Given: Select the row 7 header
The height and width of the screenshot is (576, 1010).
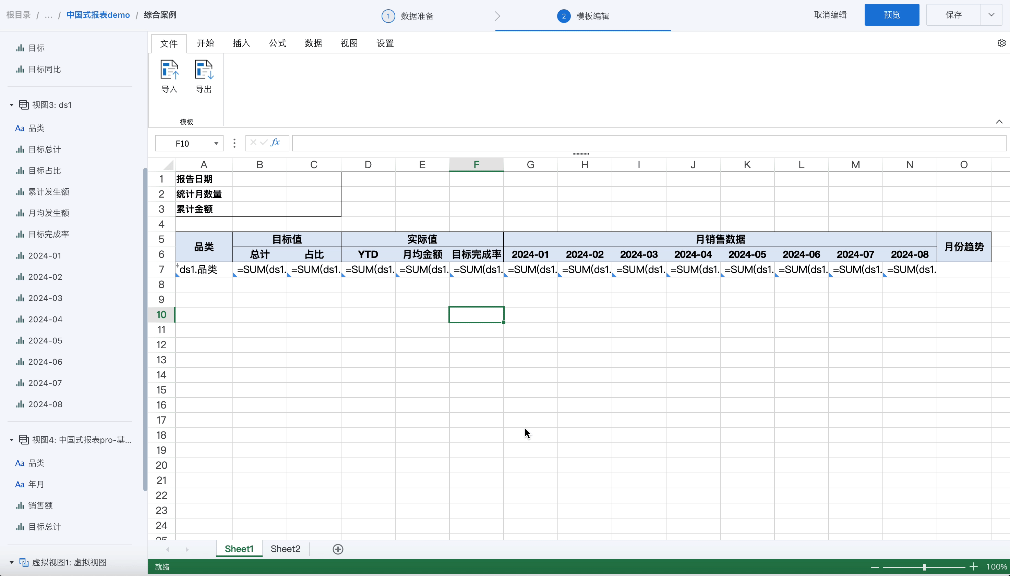Looking at the screenshot, I should (161, 270).
